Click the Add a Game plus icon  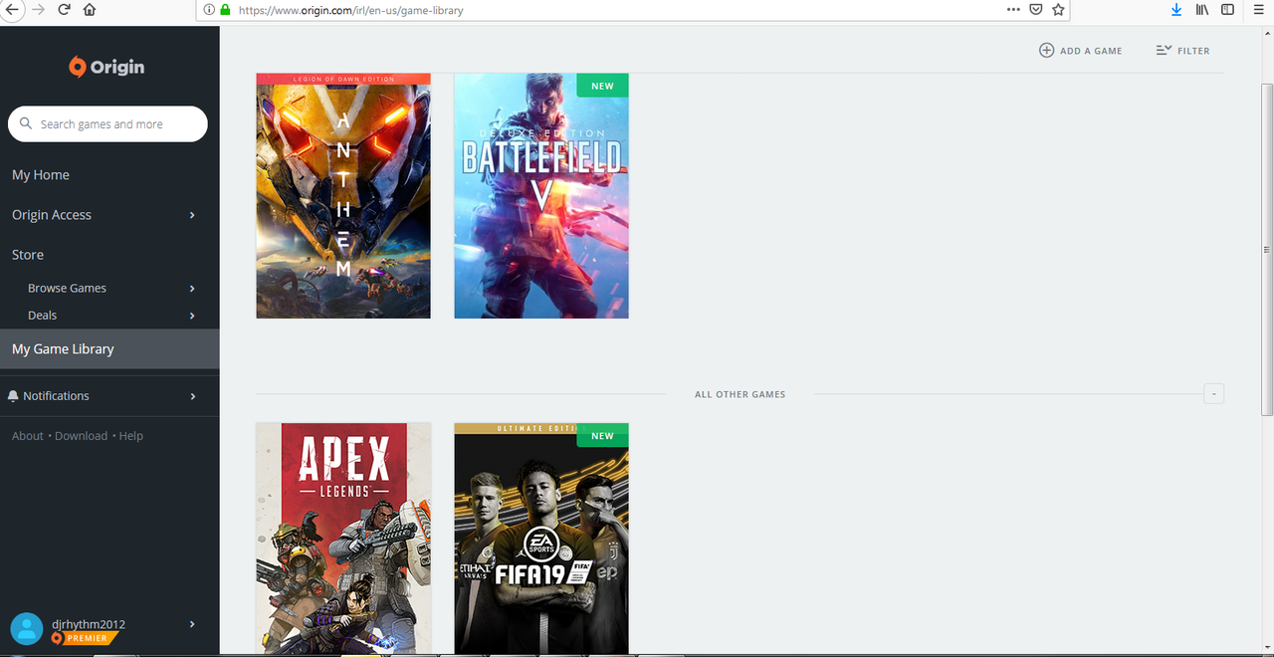[x=1046, y=50]
